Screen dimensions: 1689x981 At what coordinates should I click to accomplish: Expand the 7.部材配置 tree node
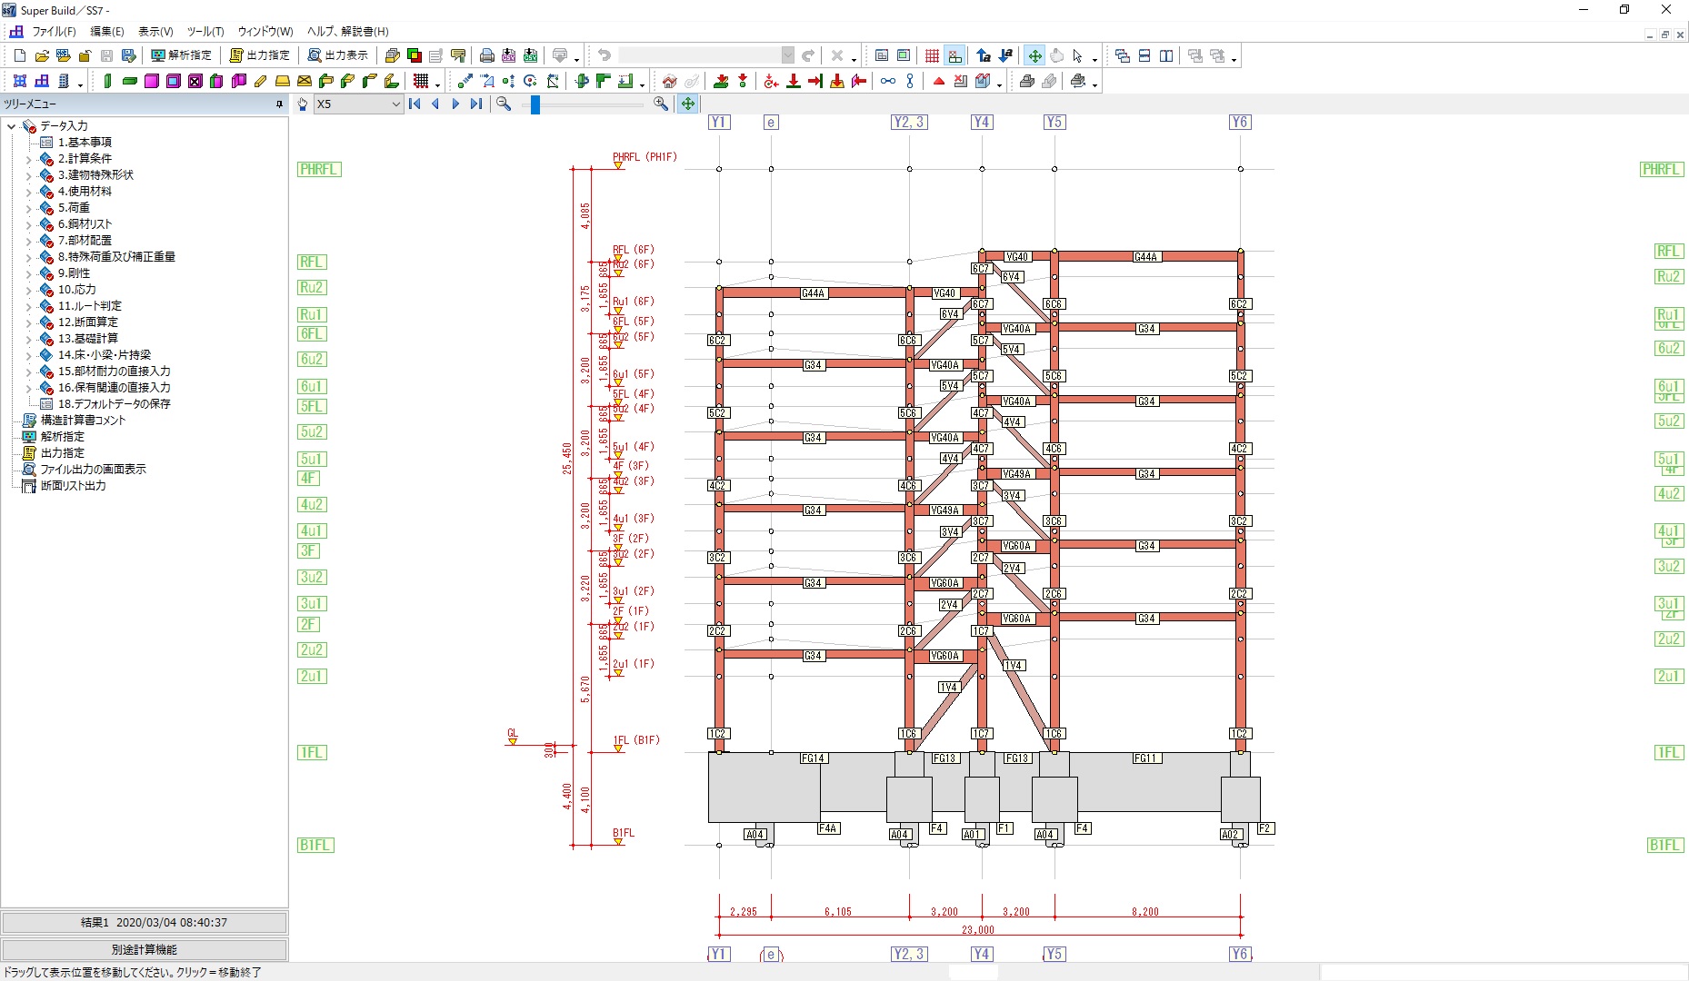pyautogui.click(x=28, y=241)
